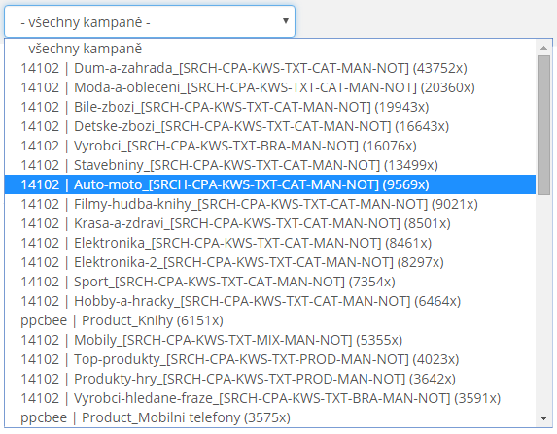
Task: Choose Dum-a-zahrada campaign option
Action: point(270,68)
